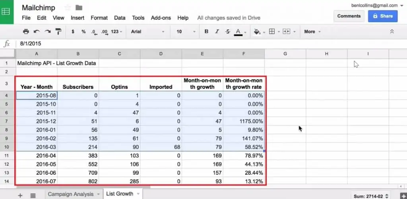Screen dimensions: 407x199
Task: Toggle bold formatting
Action: coord(206,32)
